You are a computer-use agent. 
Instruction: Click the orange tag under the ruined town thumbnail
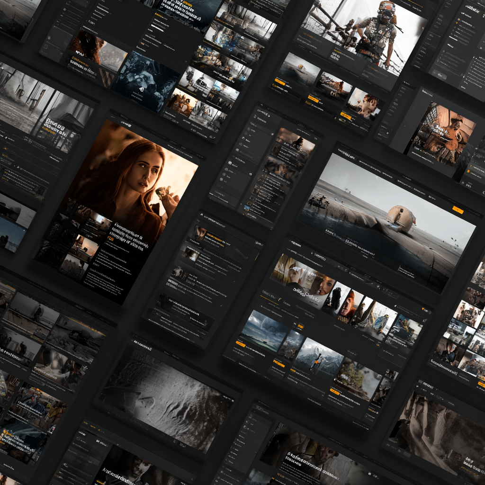(313, 99)
